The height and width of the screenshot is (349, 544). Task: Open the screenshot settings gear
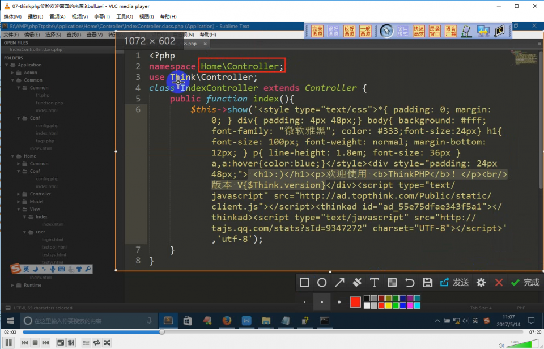481,282
